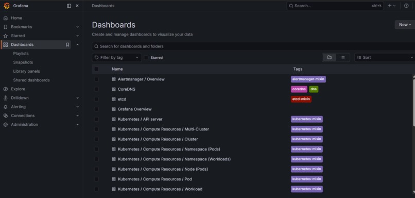
Task: Go to Explore in the sidebar
Action: click(18, 89)
